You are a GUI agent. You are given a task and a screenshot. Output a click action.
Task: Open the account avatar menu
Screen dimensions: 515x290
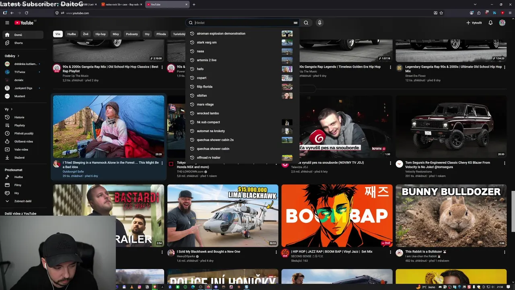click(502, 23)
